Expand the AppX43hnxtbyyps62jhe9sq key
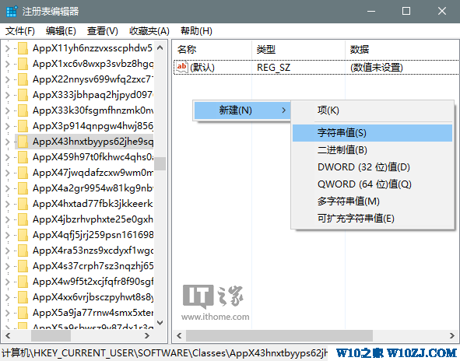 coord(8,142)
